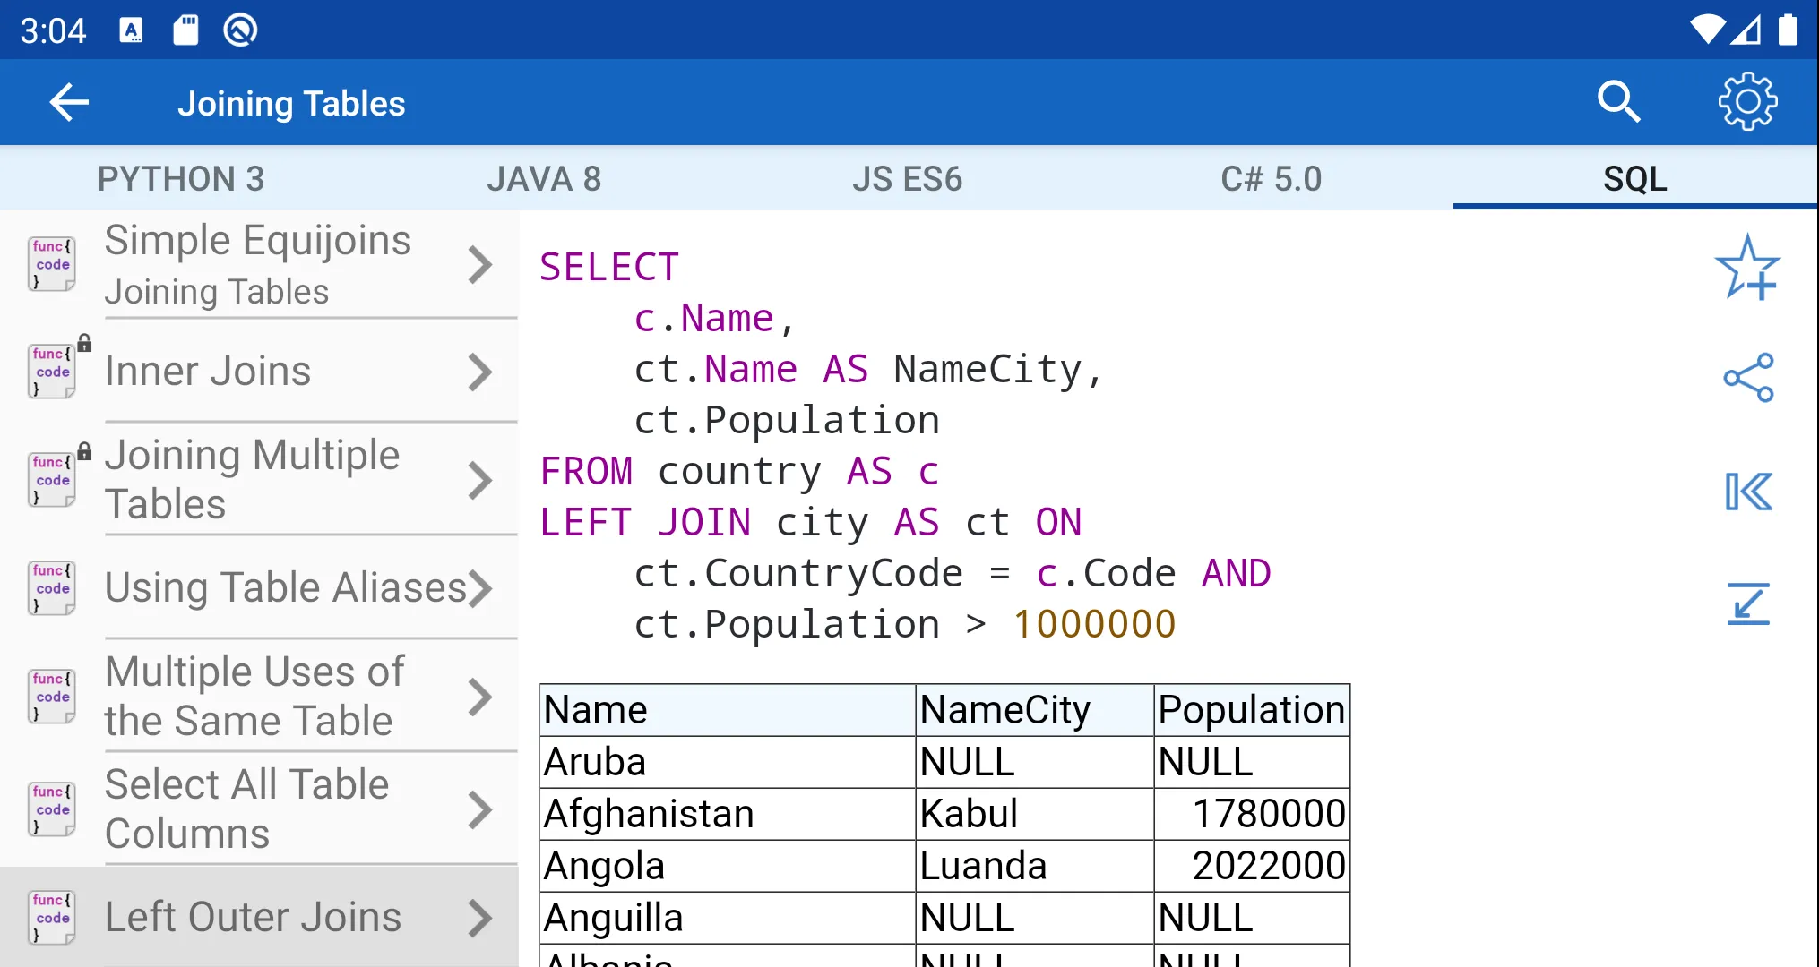
Task: Switch to the Java 8 tab
Action: pyautogui.click(x=545, y=178)
